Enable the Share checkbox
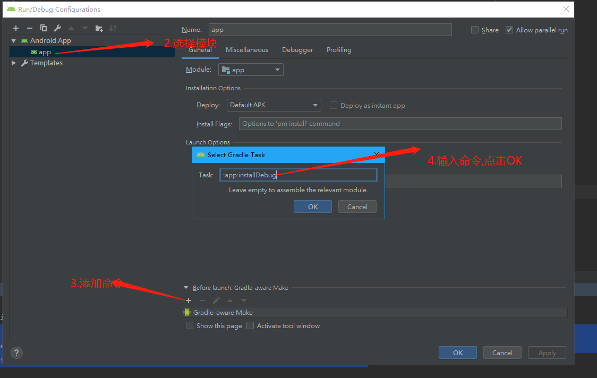The width and height of the screenshot is (597, 378). coord(474,30)
